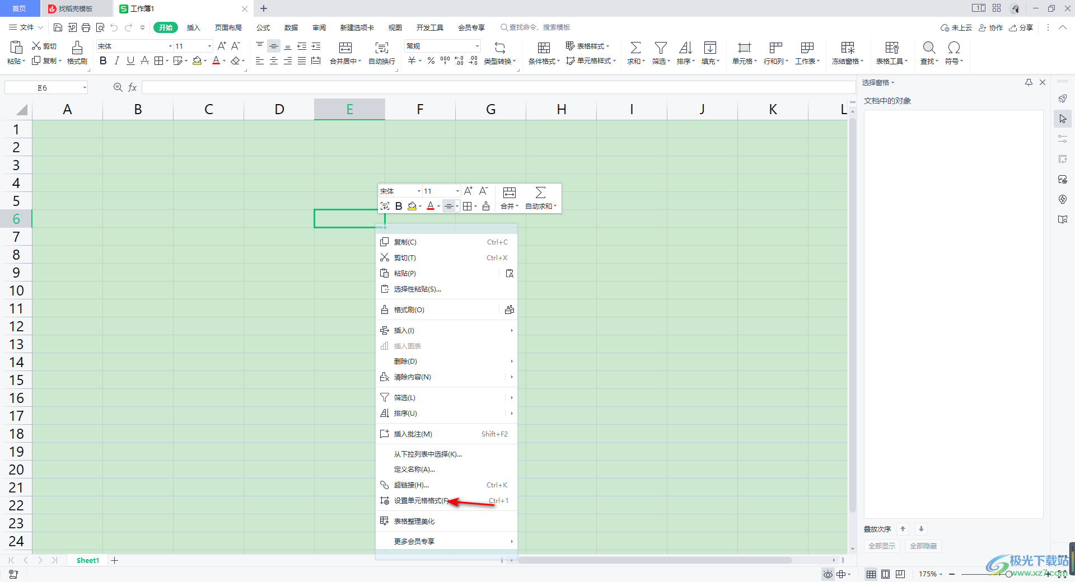Click the Show All (全部显示) button
This screenshot has width=1075, height=582.
(882, 546)
